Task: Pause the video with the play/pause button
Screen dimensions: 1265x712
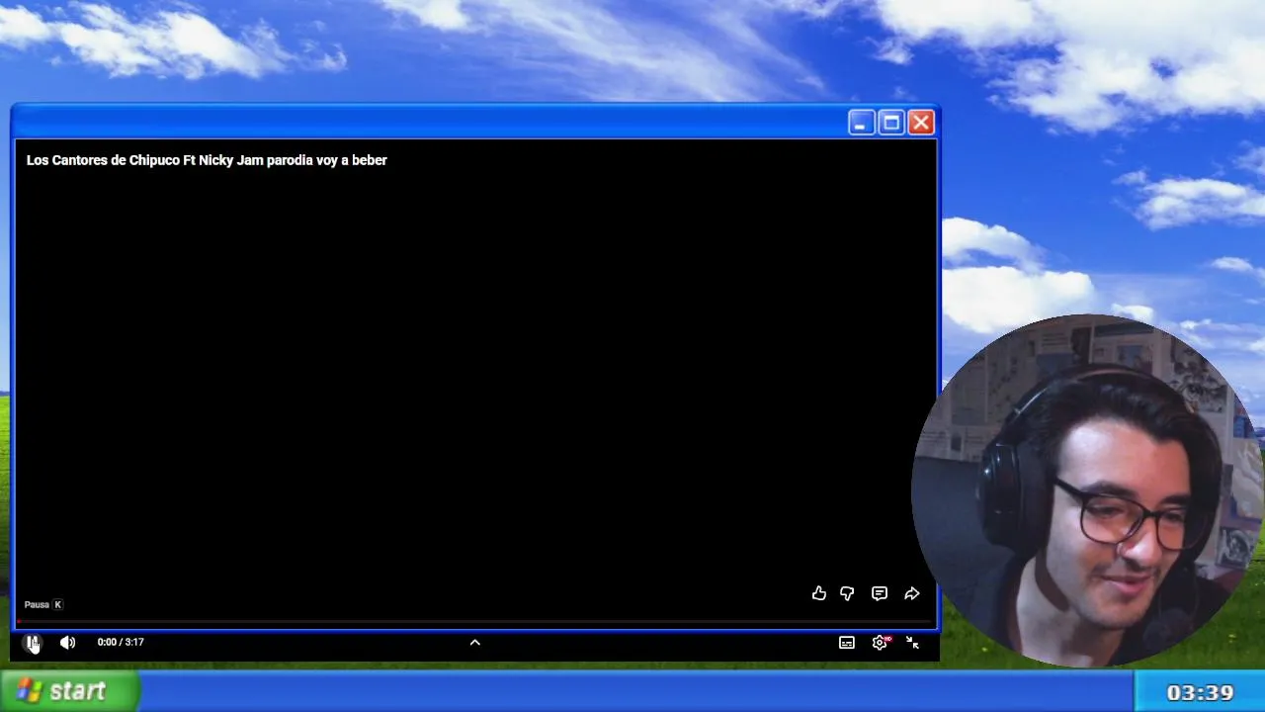Action: pos(33,643)
